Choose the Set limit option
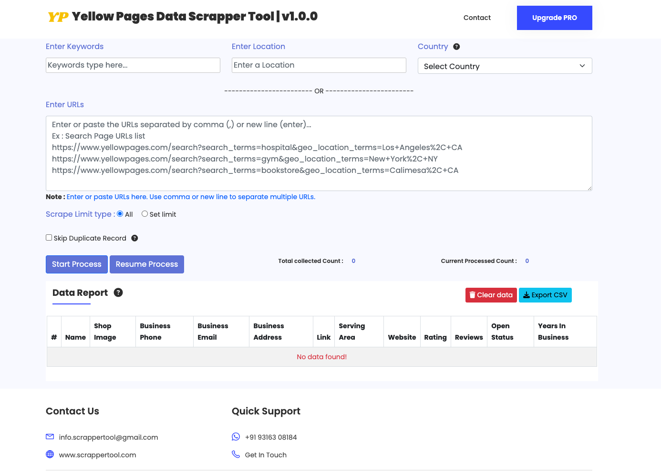661x474 pixels. 145,213
